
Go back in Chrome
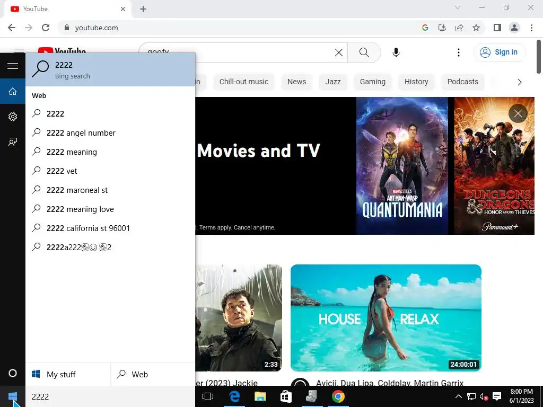click(x=12, y=28)
